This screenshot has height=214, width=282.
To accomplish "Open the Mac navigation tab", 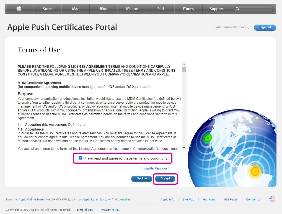I will click(76, 9).
